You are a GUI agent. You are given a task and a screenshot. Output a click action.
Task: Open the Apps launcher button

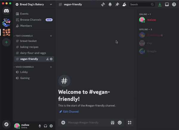[129, 123]
